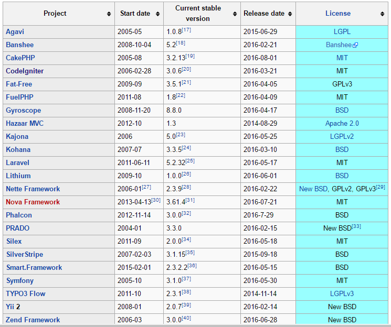Open the BSD license link for Lithium
The height and width of the screenshot is (327, 391).
[342, 176]
